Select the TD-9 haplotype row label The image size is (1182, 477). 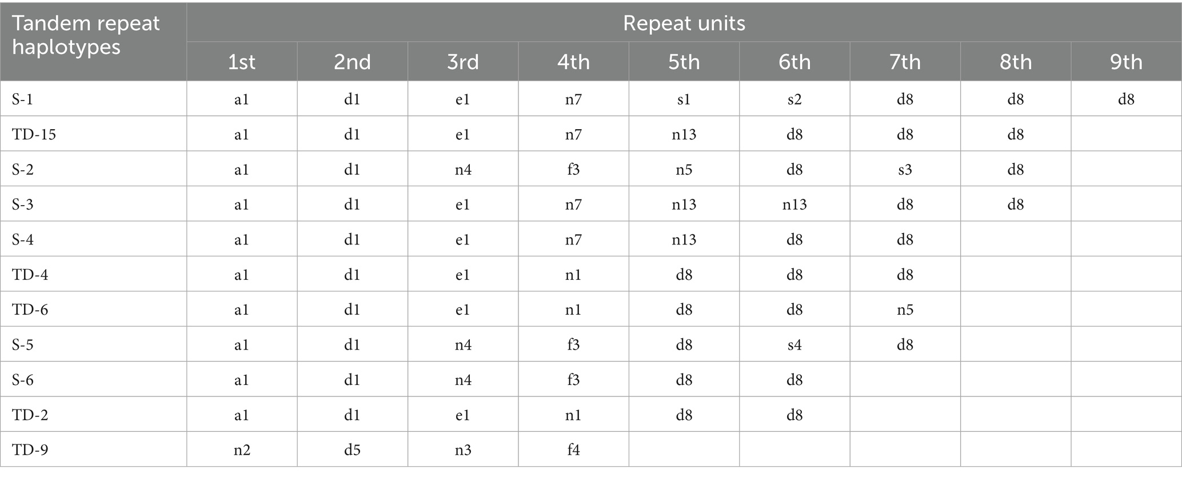click(30, 450)
